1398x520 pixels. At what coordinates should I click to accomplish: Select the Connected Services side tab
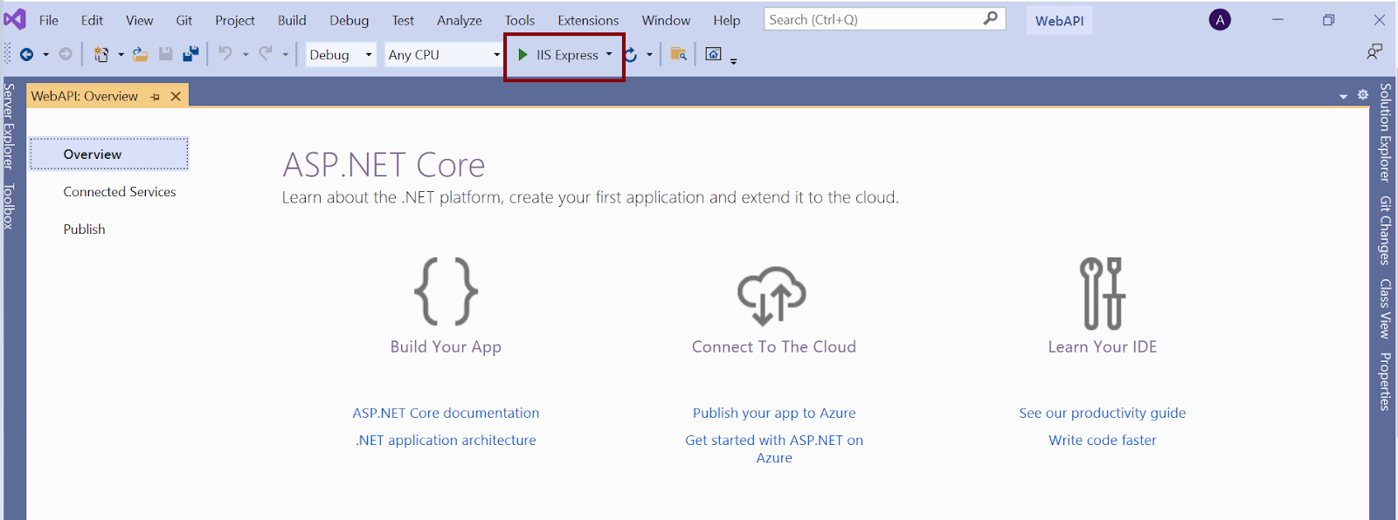pyautogui.click(x=120, y=192)
